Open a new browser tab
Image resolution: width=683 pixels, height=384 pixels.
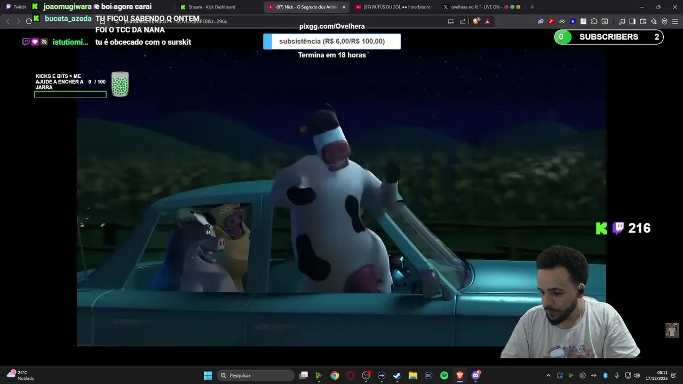pos(532,7)
